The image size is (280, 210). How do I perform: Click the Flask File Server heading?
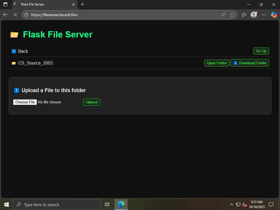58,34
